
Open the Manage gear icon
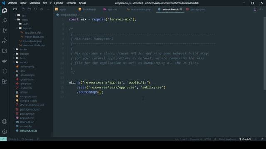tap(5, 132)
